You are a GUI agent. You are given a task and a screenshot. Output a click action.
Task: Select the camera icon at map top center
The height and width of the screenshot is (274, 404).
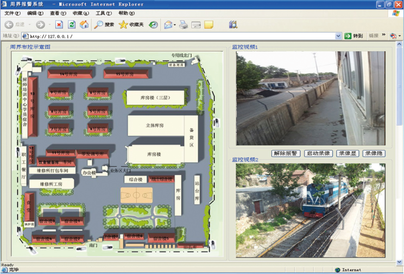[x=120, y=61]
